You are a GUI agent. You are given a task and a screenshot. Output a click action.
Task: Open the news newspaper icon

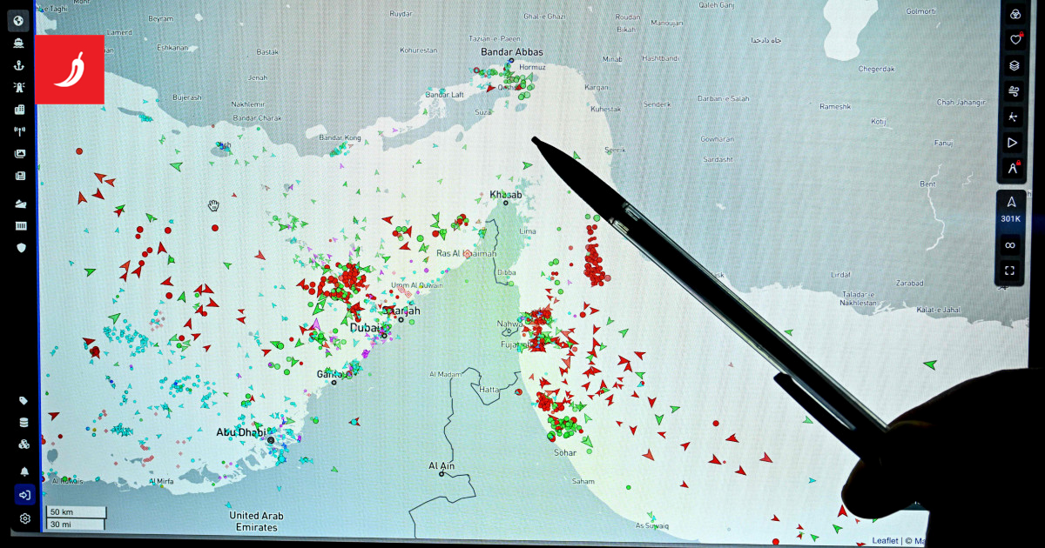pos(20,177)
